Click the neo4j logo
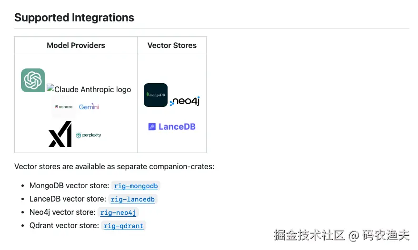Image resolution: width=418 pixels, height=250 pixels. coord(185,101)
